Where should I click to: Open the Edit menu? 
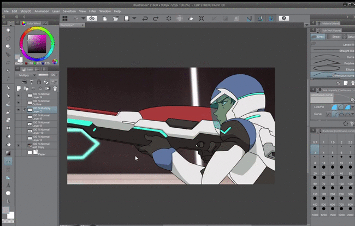tap(15, 11)
